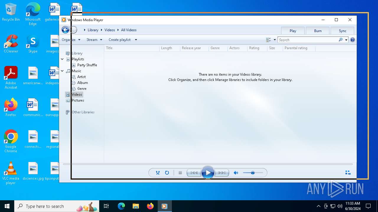Viewport: 378px width, 212px height.
Task: Click the Previous track button
Action: [x=194, y=173]
